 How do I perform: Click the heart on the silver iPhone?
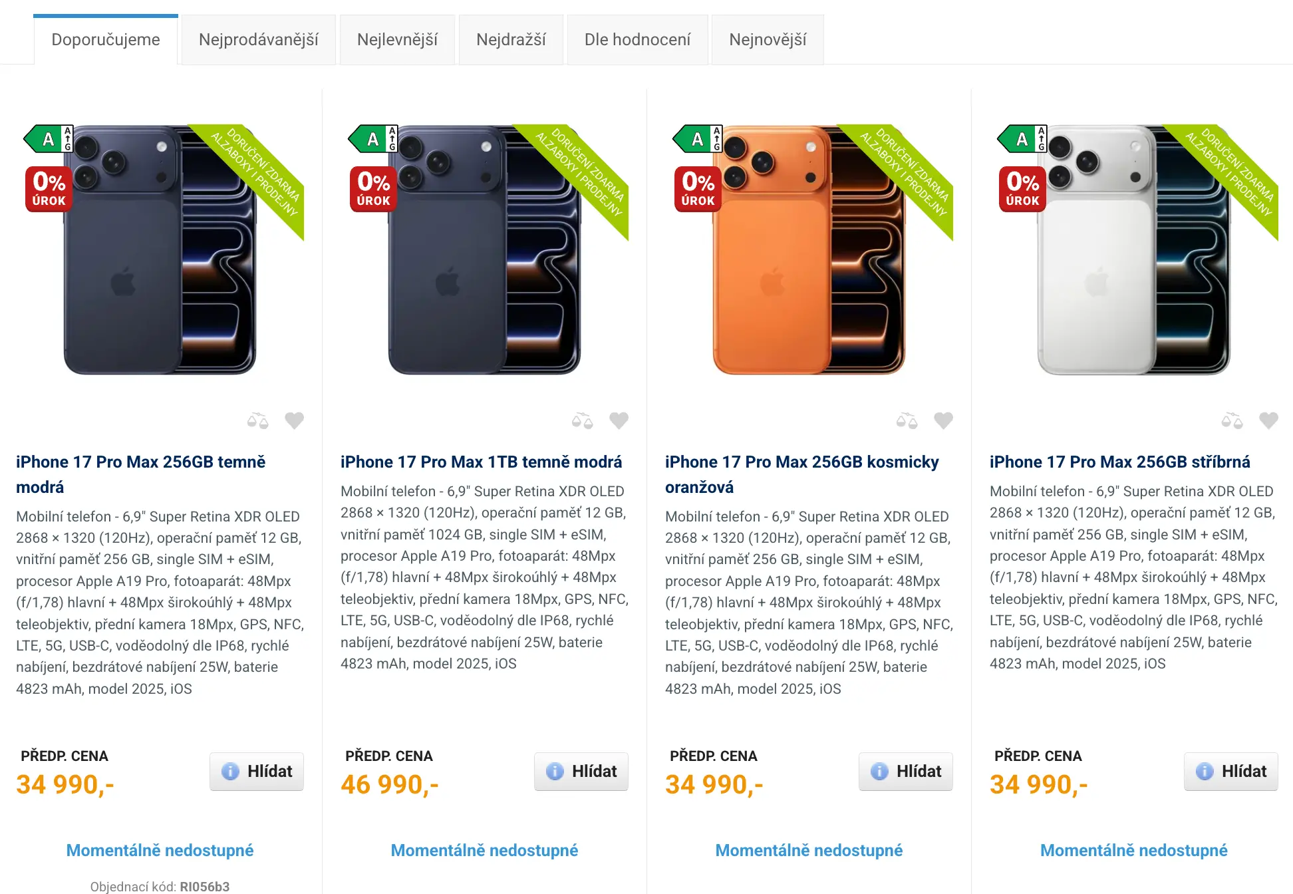[x=1269, y=420]
